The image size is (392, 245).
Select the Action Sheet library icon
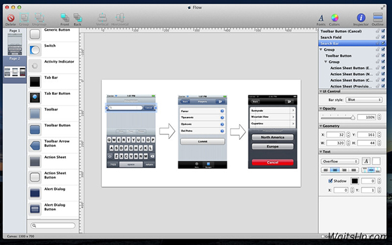coord(35,161)
